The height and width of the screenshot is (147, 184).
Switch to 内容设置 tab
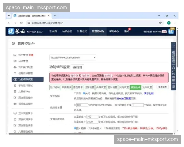click(101, 87)
